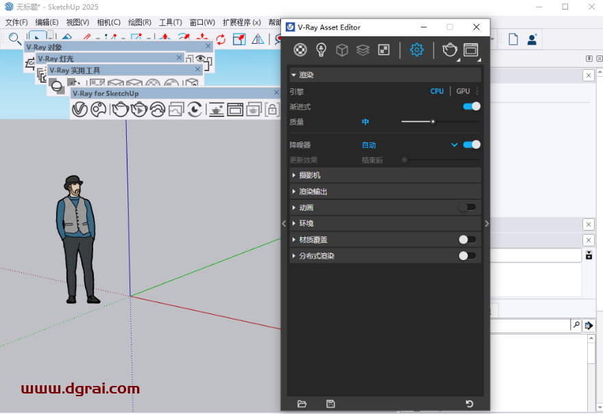
Task: Click the Viewport Render image icon
Action: [x=176, y=109]
